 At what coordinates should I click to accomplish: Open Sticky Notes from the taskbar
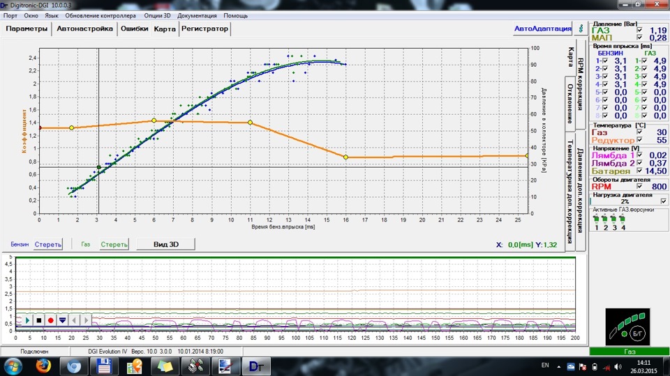(165, 366)
